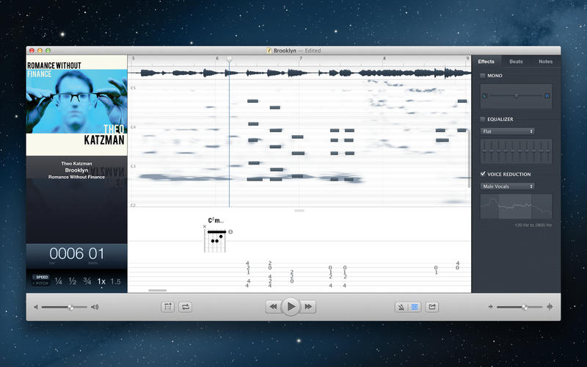Click the spectrogram/tab divider handle
587x367 pixels.
pos(299,211)
